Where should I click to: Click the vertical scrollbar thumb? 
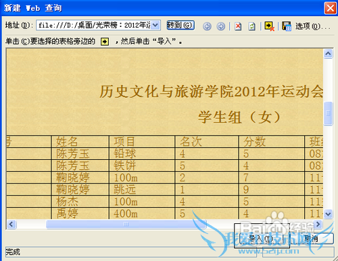[328, 113]
